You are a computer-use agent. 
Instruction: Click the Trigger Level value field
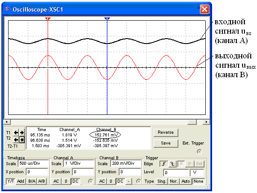176,173
